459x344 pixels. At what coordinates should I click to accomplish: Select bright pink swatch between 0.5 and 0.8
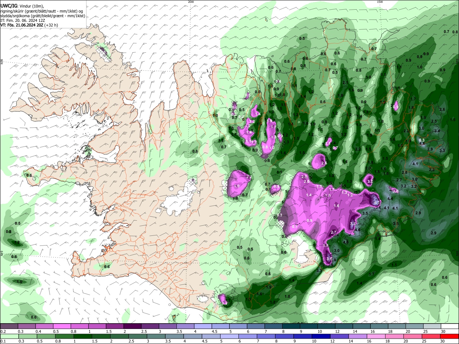click(x=62, y=326)
